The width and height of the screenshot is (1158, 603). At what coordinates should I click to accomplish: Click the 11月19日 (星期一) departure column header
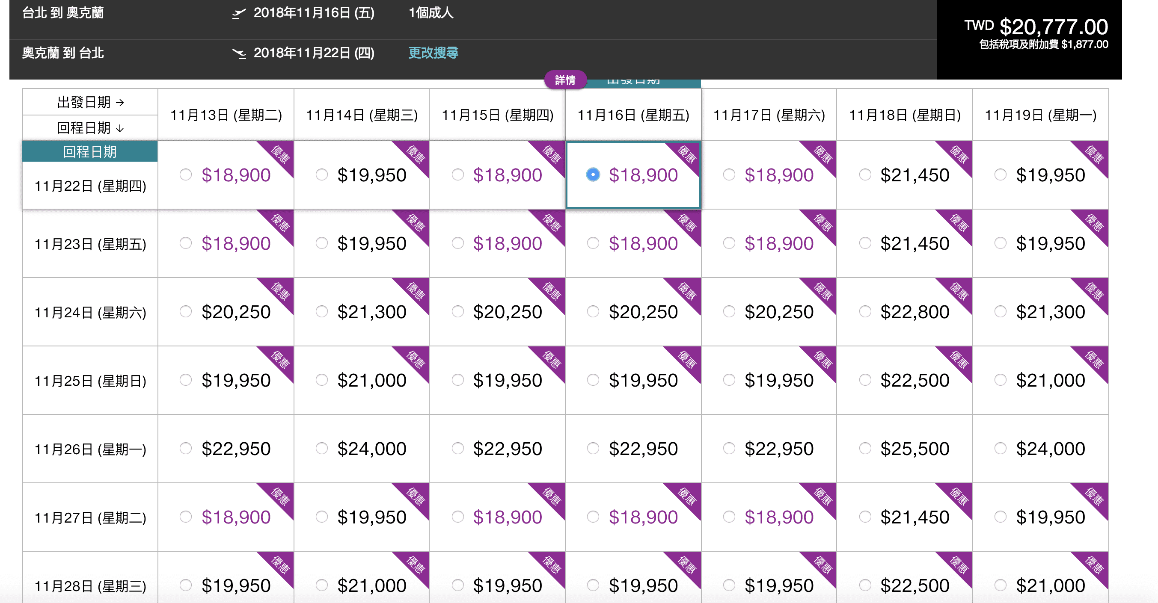[1040, 115]
